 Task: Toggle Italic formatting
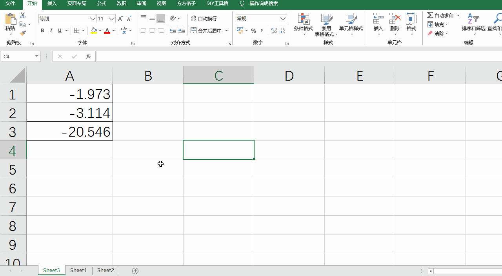(51, 31)
